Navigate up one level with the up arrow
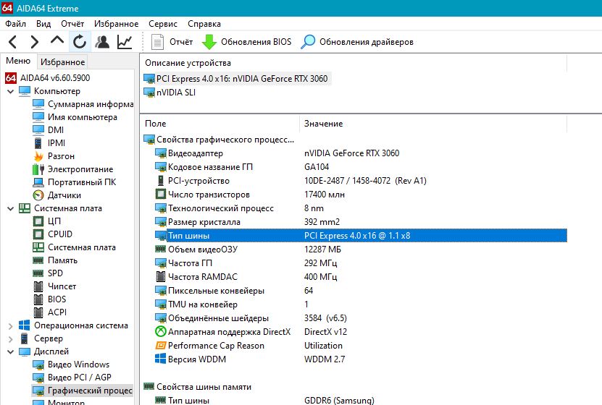The width and height of the screenshot is (602, 405). 57,41
